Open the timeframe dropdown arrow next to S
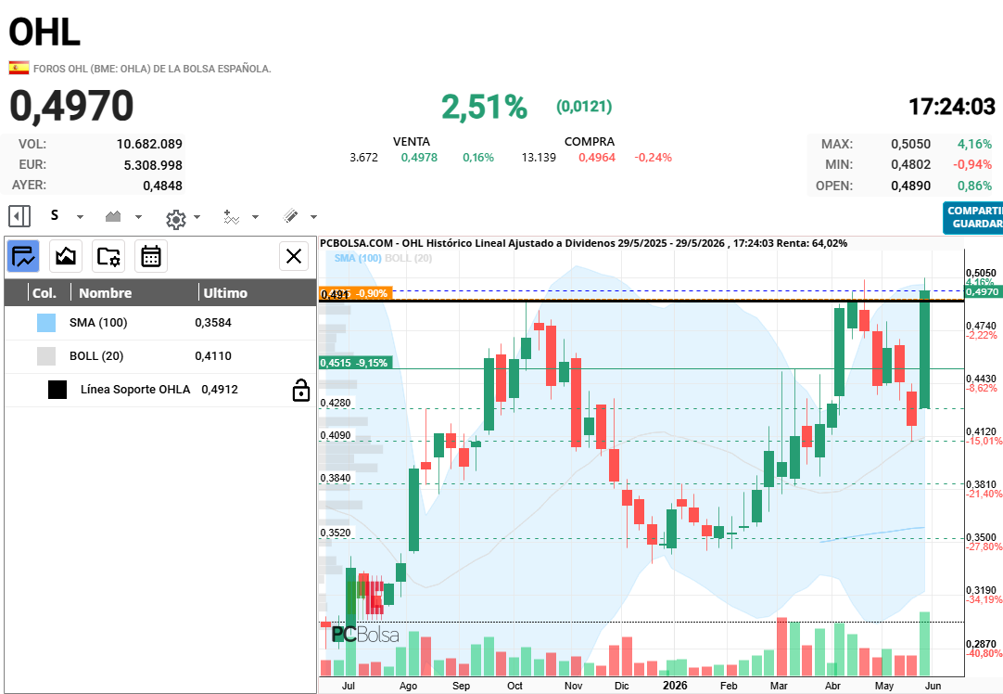The height and width of the screenshot is (694, 1003). click(x=80, y=217)
